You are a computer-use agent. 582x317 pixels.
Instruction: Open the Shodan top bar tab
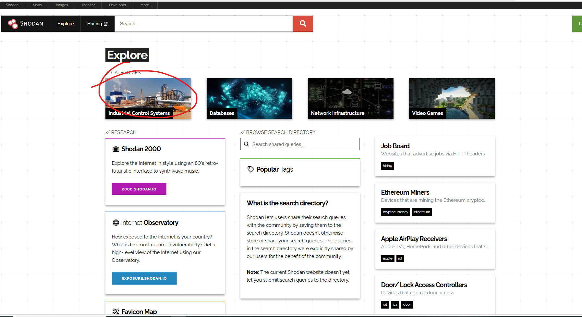pos(12,5)
